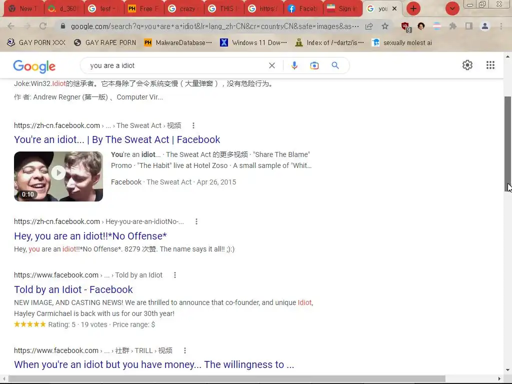This screenshot has width=512, height=384.
Task: Open a new tab with the plus button
Action: 413,9
